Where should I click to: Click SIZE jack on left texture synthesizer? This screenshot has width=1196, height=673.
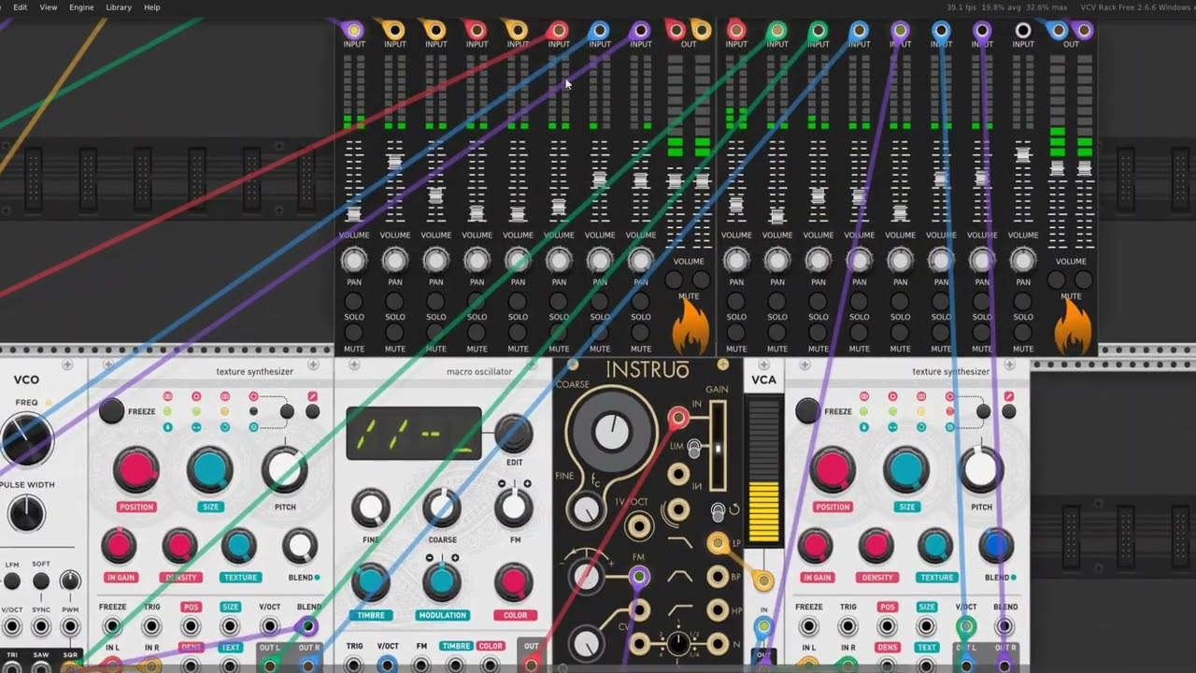(230, 626)
